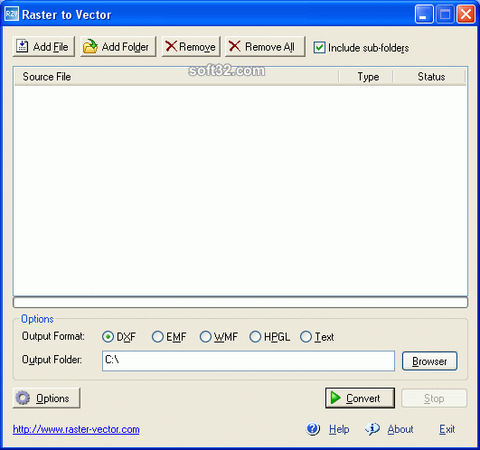Click the Source File column header
The image size is (480, 450).
pos(176,77)
